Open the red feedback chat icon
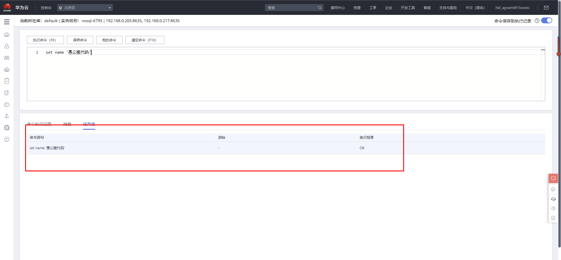Screen dimensions: 561x260 click(553, 178)
